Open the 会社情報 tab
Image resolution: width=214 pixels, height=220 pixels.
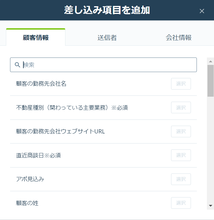tap(178, 38)
